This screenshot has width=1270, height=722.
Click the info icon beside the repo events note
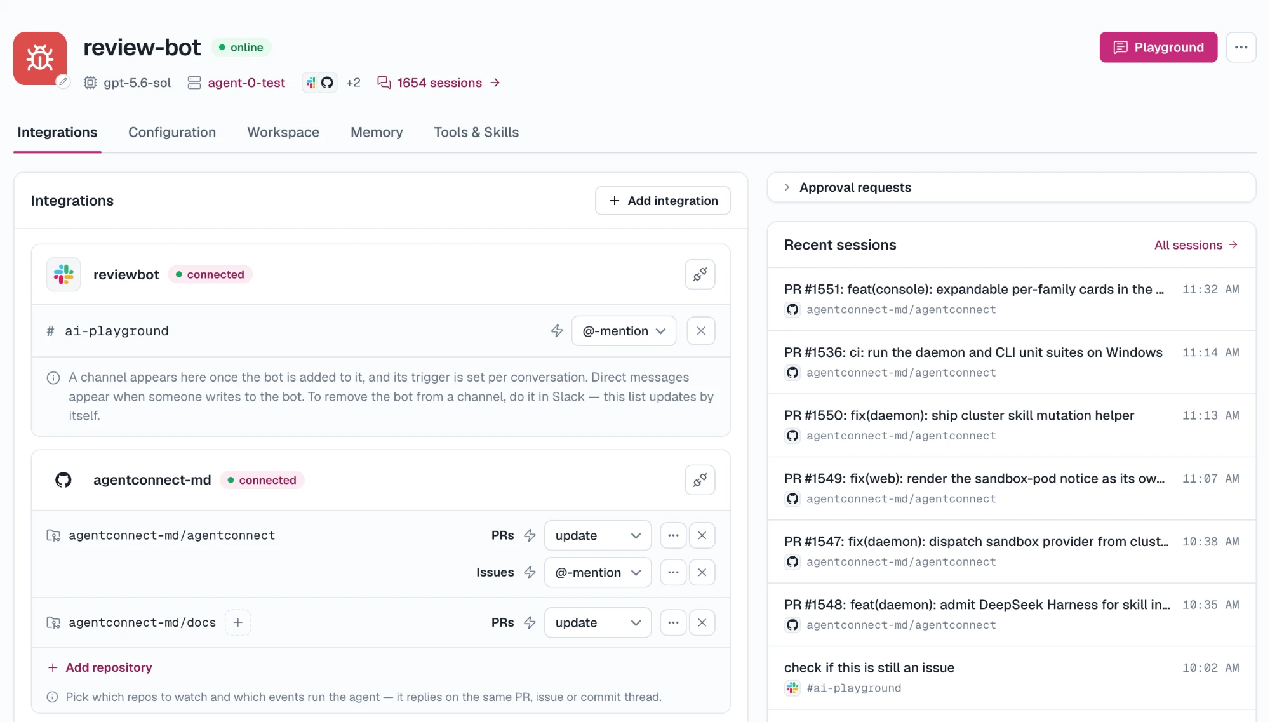point(53,697)
